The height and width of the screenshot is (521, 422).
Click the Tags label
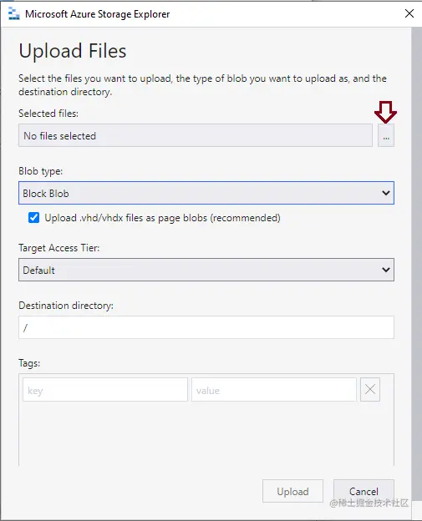click(x=29, y=363)
